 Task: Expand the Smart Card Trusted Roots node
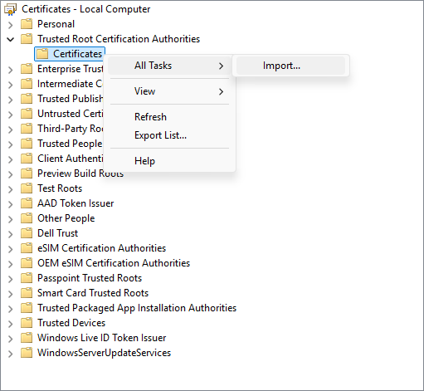click(11, 294)
